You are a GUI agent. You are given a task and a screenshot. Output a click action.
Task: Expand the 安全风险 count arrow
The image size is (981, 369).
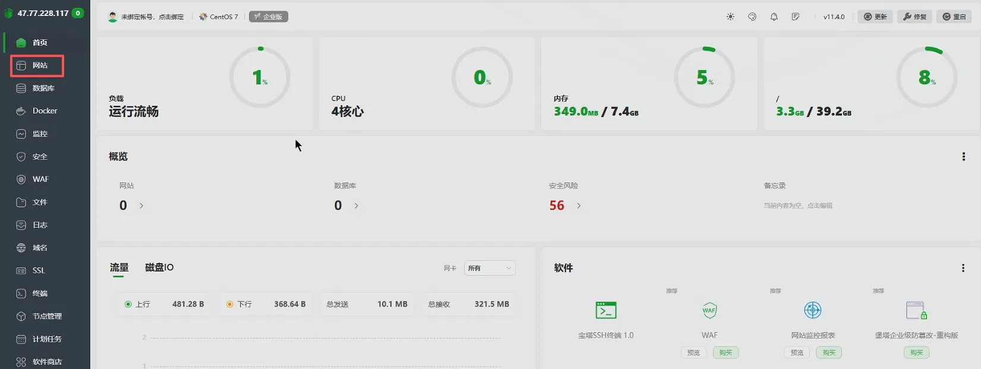579,206
